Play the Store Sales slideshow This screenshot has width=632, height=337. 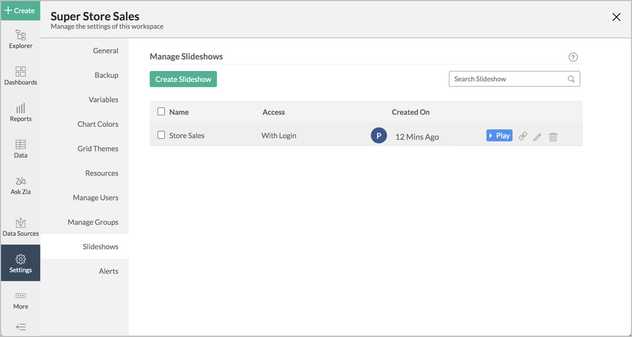pos(499,135)
